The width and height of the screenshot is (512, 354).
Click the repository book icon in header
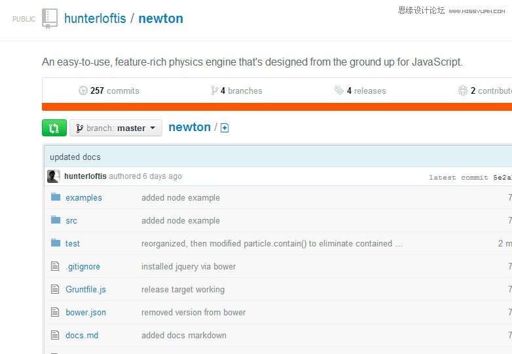pyautogui.click(x=50, y=18)
